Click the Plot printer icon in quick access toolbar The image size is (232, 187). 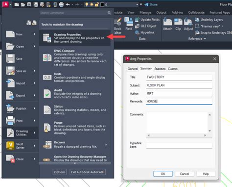(x=61, y=4)
